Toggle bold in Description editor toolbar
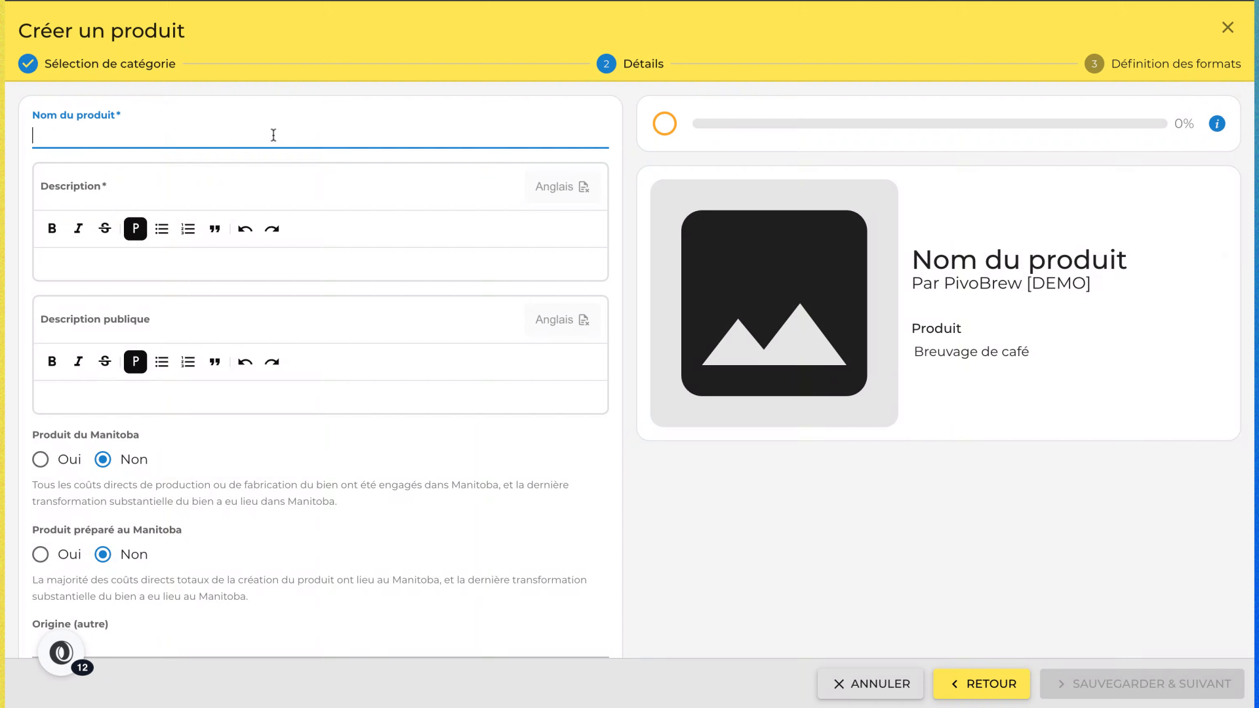 click(52, 229)
